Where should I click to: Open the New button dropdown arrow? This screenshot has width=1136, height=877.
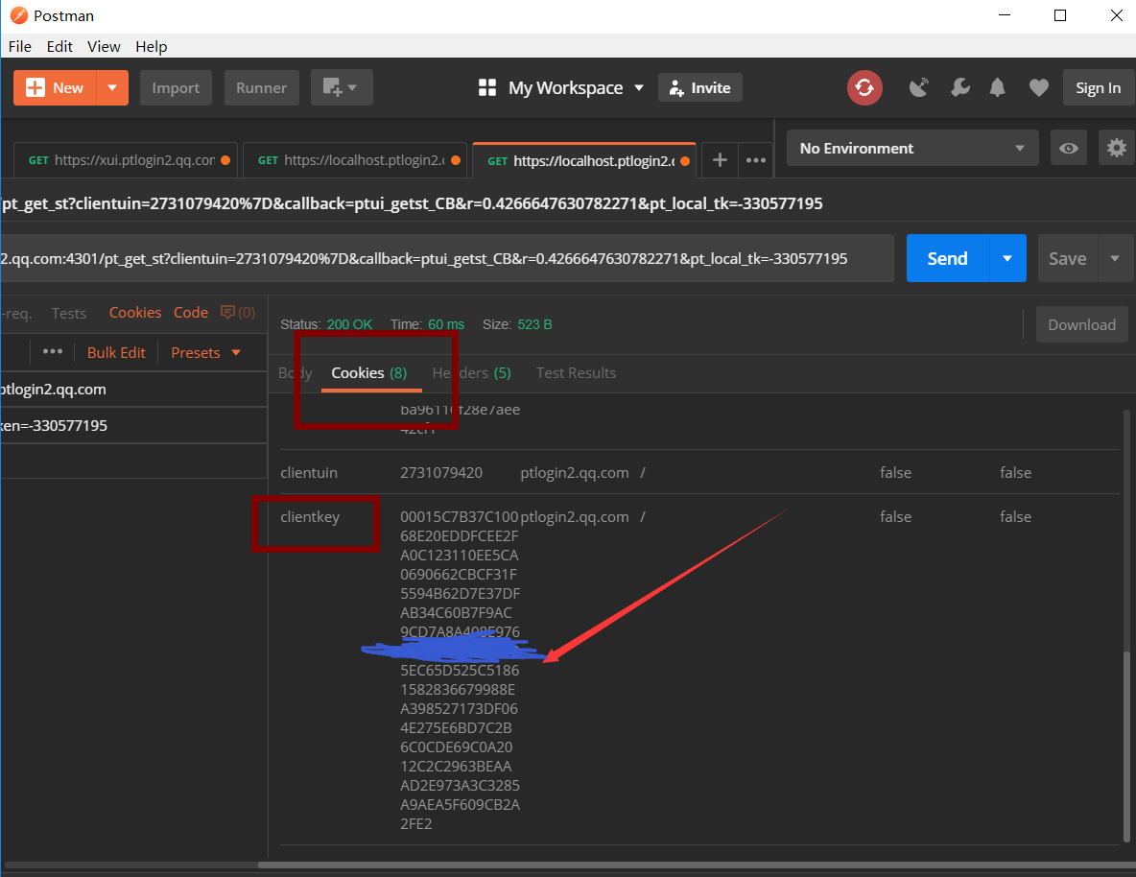click(x=112, y=87)
